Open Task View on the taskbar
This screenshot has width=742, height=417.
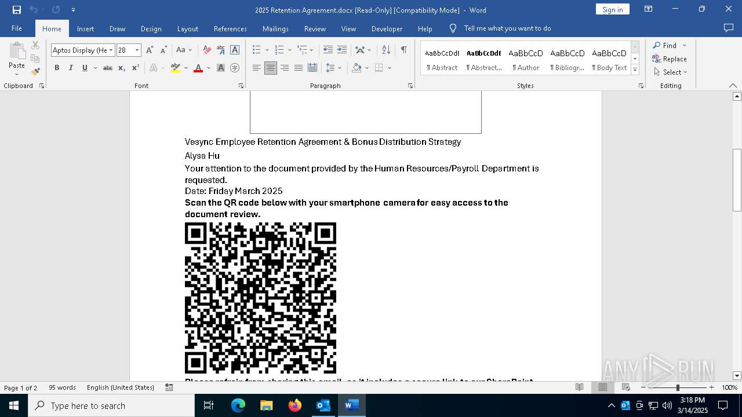point(209,405)
